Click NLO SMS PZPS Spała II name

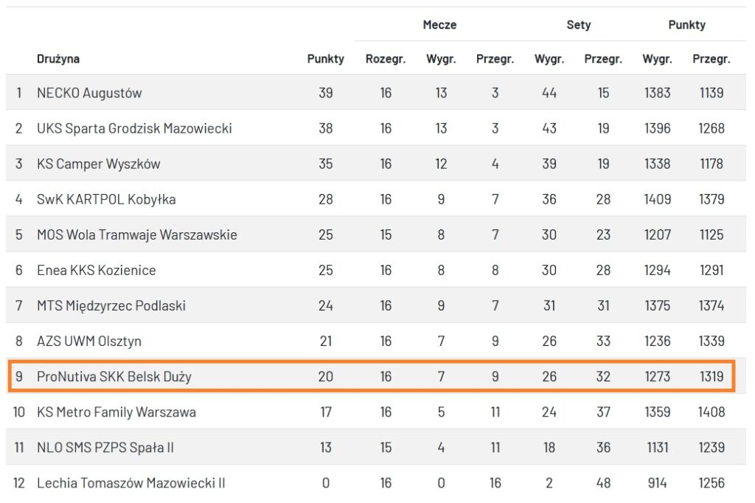coord(105,447)
